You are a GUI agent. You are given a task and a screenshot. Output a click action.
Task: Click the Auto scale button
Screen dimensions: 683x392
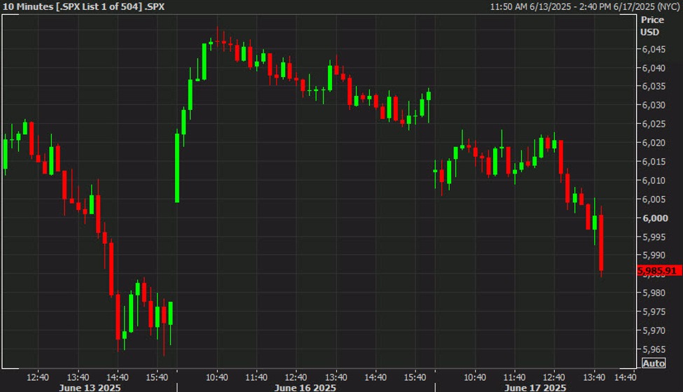(x=654, y=363)
